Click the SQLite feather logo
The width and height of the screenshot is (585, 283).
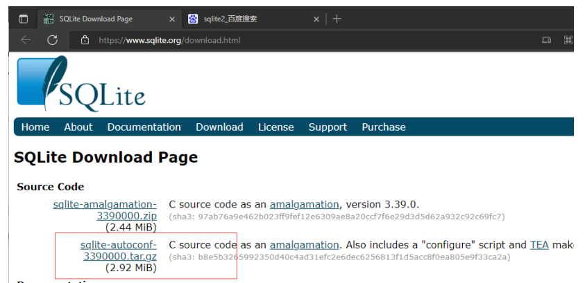point(81,84)
